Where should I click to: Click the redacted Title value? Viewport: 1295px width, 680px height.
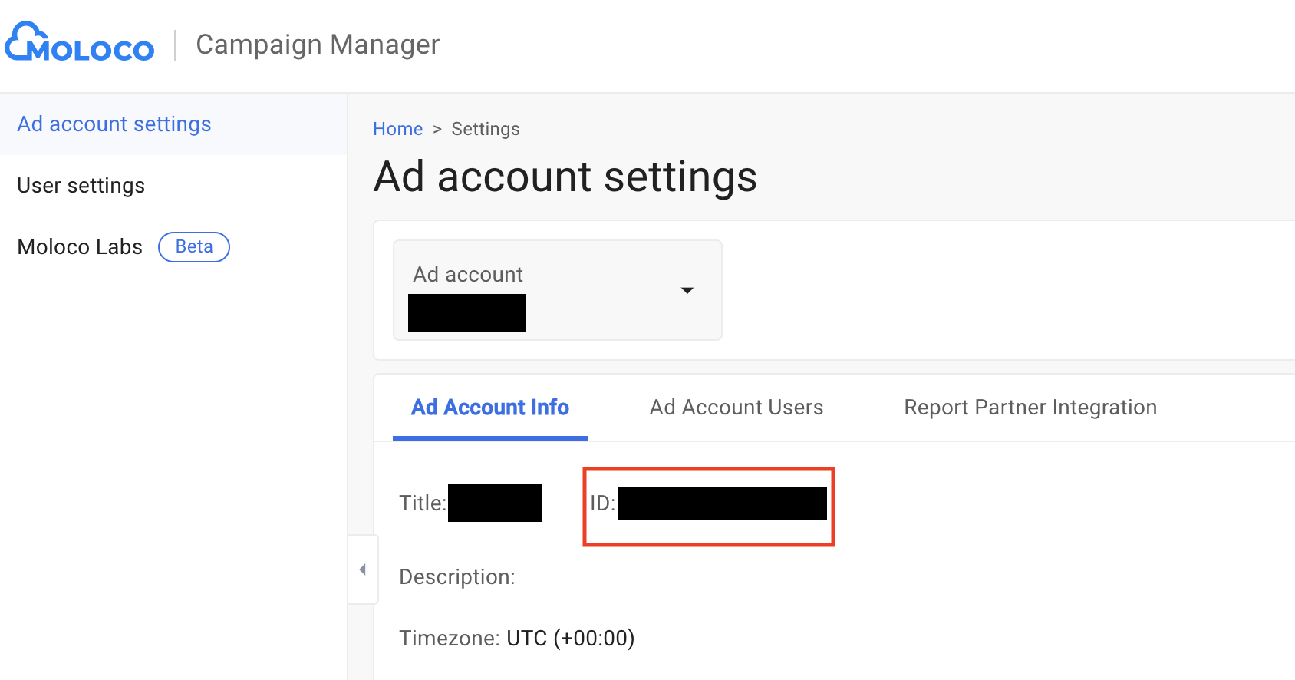pos(495,503)
